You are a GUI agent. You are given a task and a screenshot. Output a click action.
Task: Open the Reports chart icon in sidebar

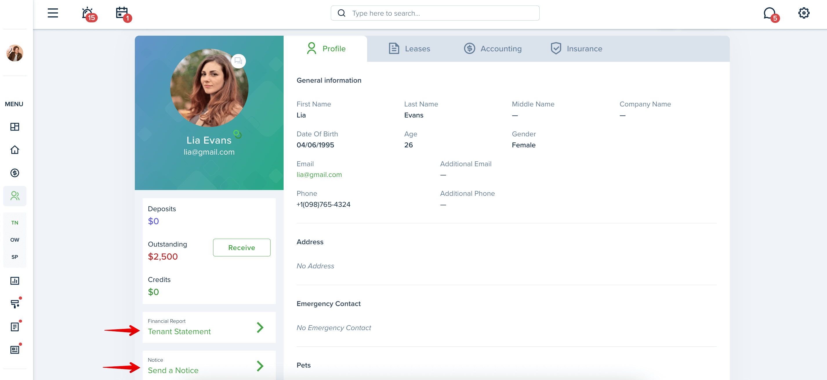pyautogui.click(x=15, y=281)
